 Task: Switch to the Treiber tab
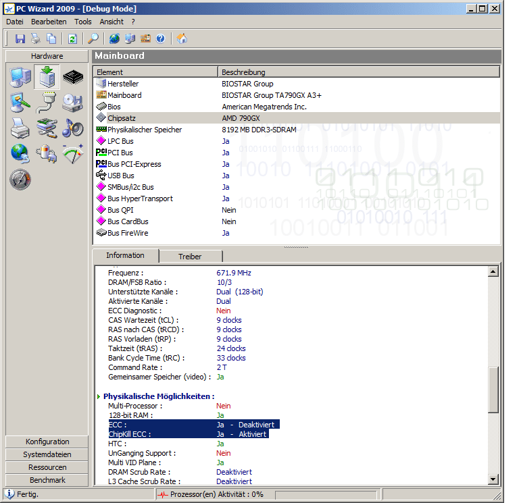[190, 257]
